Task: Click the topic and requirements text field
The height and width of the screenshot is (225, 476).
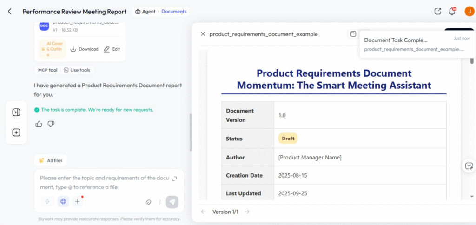Action: pyautogui.click(x=102, y=182)
